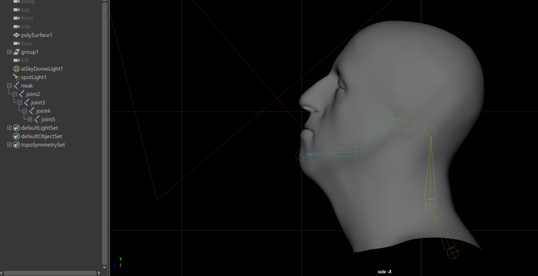Click the vertical scrollbar down arrow

105,267
